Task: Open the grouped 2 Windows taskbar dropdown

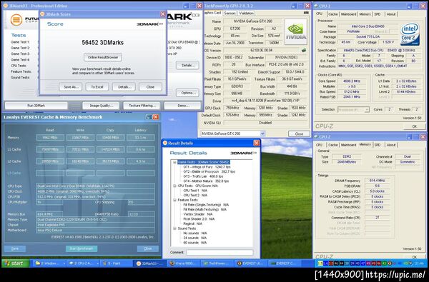Action: [x=64, y=263]
